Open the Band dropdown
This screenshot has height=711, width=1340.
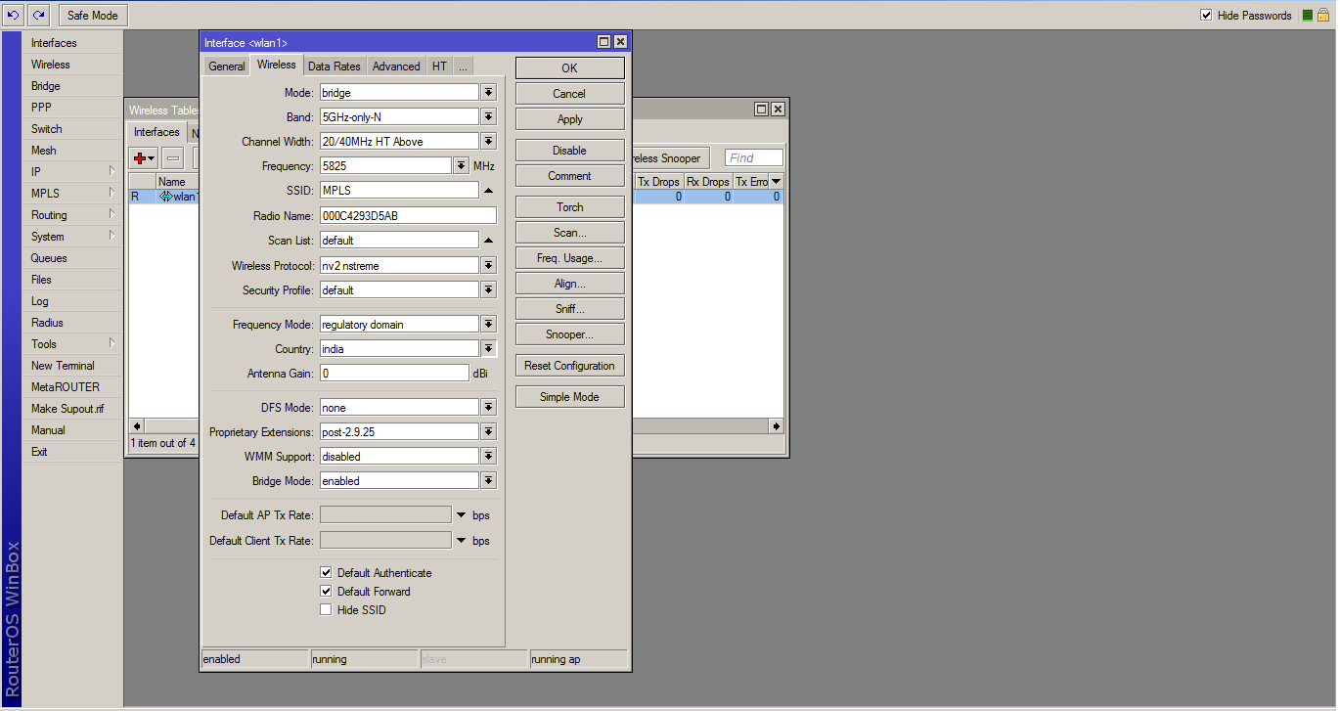coord(488,117)
